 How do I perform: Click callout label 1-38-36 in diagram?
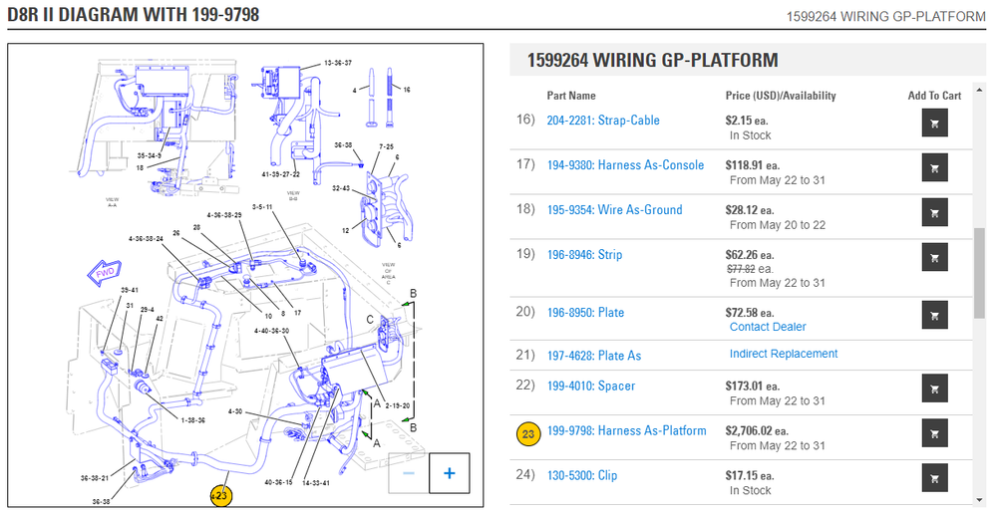(x=192, y=420)
